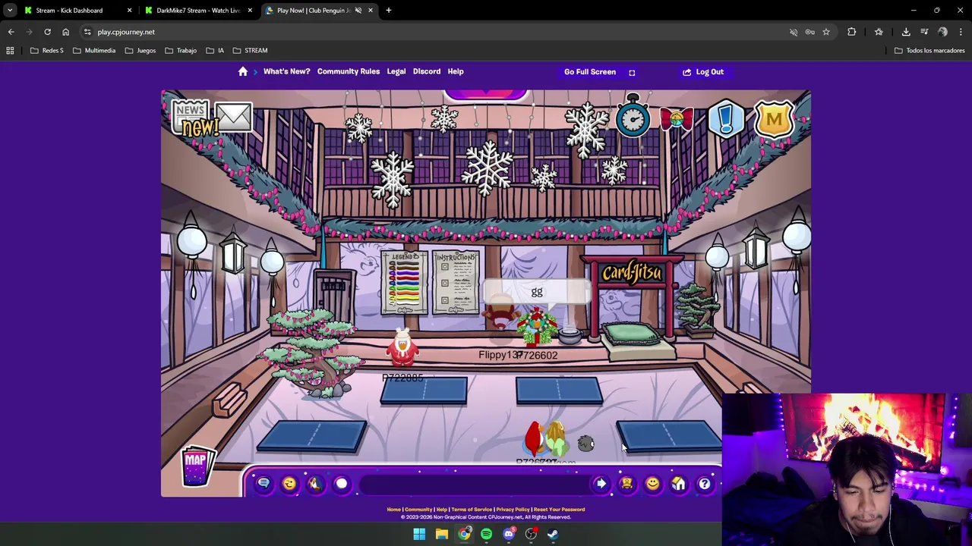
Task: Open the stopwatch timer icon
Action: [x=633, y=118]
